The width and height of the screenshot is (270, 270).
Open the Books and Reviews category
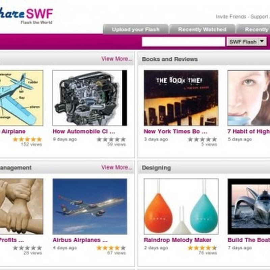[170, 59]
